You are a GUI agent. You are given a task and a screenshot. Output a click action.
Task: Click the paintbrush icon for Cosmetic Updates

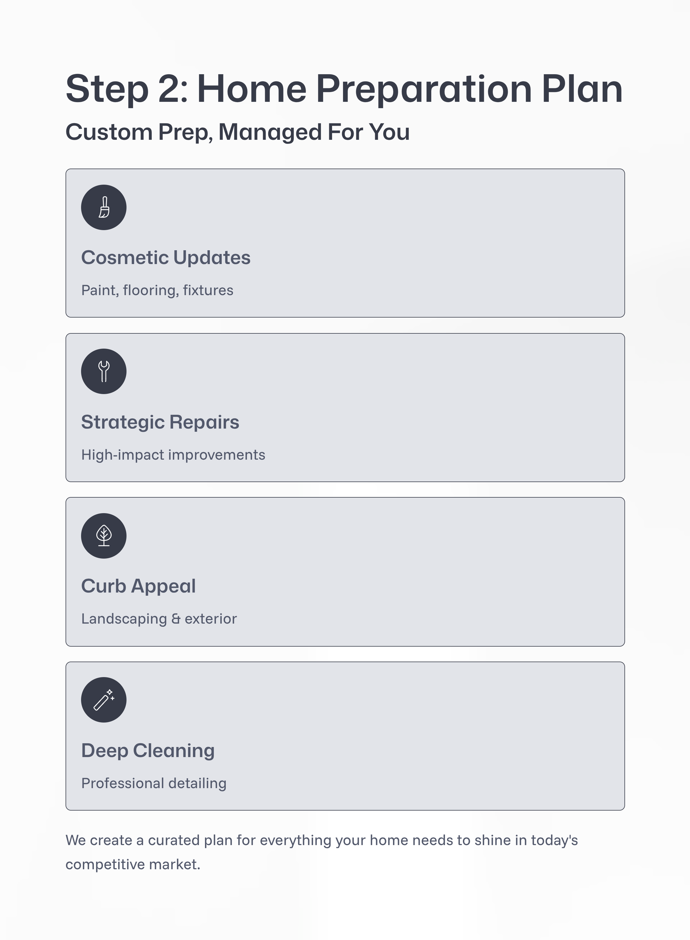103,207
